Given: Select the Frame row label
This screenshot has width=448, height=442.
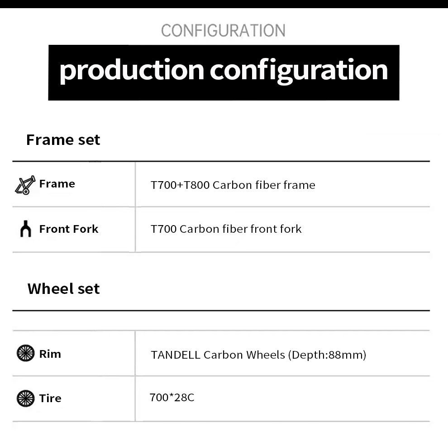Looking at the screenshot, I should 57,184.
